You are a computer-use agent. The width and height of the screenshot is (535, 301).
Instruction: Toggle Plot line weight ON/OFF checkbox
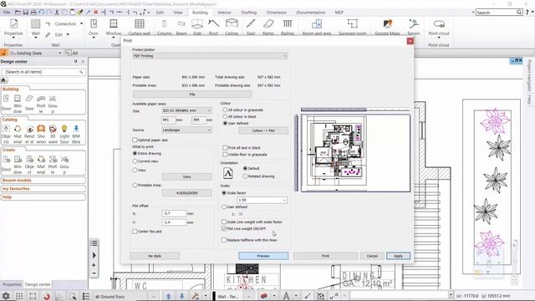pos(224,228)
